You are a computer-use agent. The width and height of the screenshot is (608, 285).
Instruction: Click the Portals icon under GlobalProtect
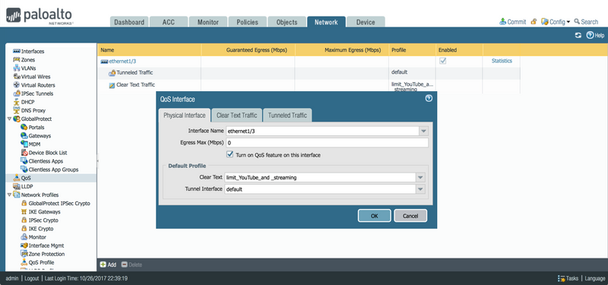[24, 127]
